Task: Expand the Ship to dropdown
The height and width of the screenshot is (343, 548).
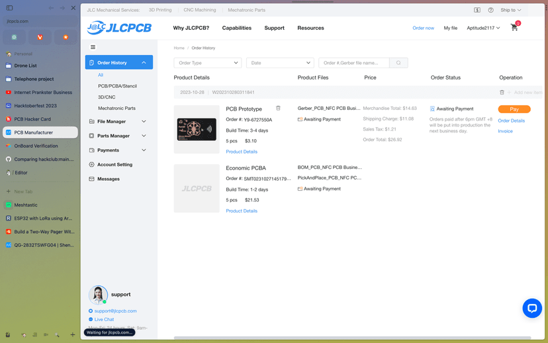Action: [510, 11]
